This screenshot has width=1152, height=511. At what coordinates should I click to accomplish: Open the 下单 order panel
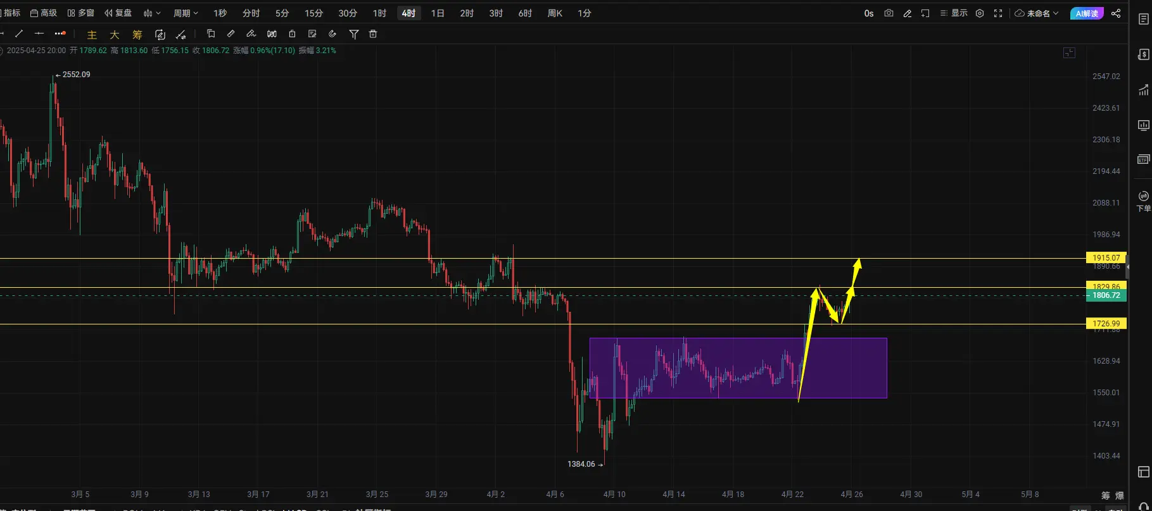(x=1143, y=201)
